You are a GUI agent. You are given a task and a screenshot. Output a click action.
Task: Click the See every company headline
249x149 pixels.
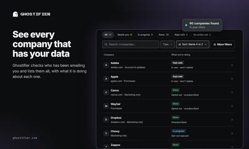(x=42, y=44)
